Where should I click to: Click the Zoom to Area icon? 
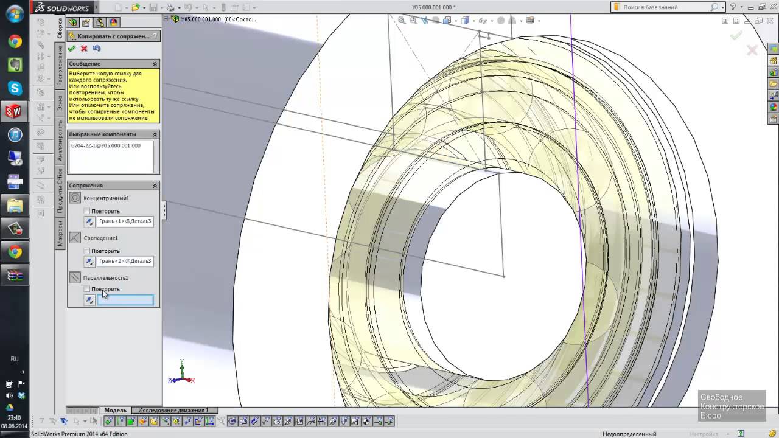point(414,21)
